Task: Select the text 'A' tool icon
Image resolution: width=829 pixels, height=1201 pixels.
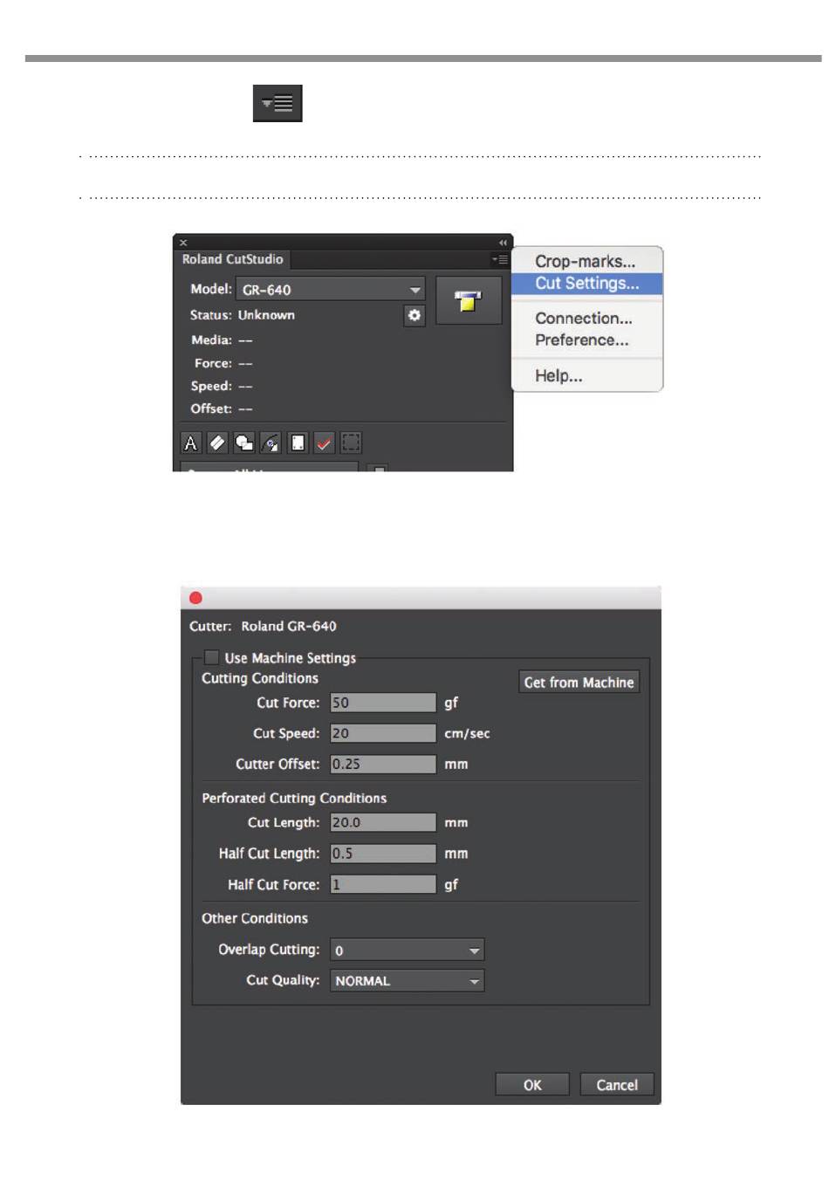Action: coord(190,443)
